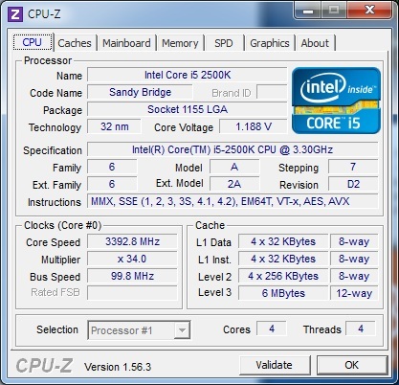Click the Core Speed value field
The image size is (399, 385).
click(132, 241)
